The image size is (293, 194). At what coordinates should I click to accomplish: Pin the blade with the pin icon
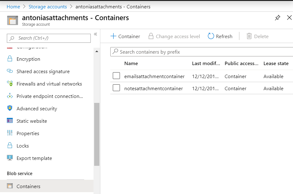277,18
